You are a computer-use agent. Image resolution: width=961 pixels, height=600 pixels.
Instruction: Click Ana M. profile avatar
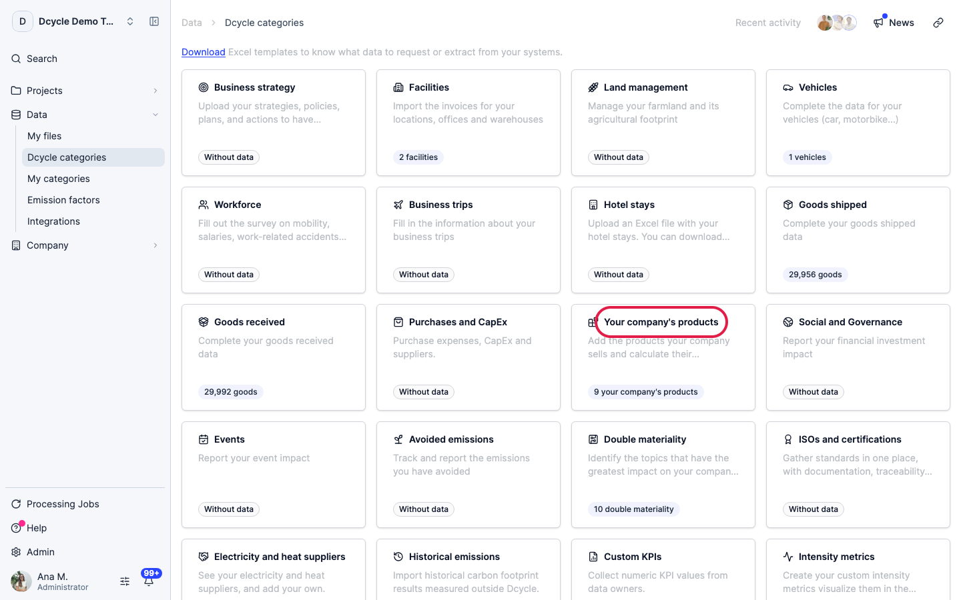(x=21, y=581)
